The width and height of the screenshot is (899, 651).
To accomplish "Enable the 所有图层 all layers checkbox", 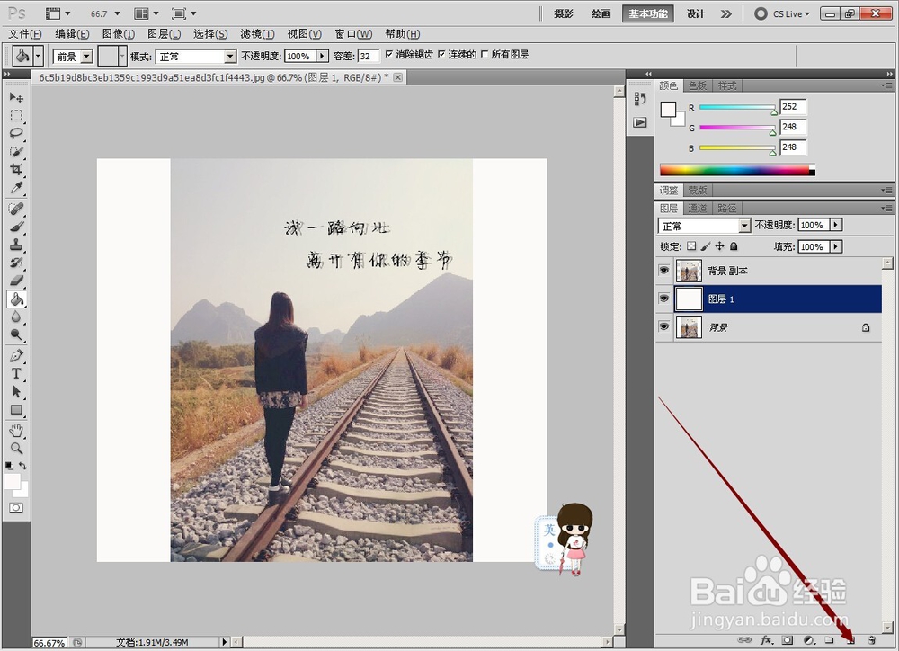I will [485, 54].
